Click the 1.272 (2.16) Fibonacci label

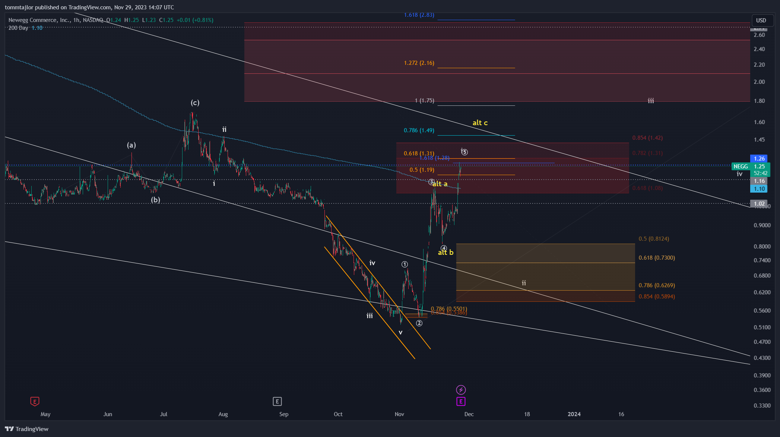pos(419,63)
